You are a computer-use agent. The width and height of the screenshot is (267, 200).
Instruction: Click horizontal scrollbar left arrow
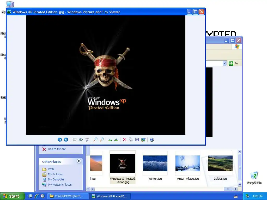point(92,189)
